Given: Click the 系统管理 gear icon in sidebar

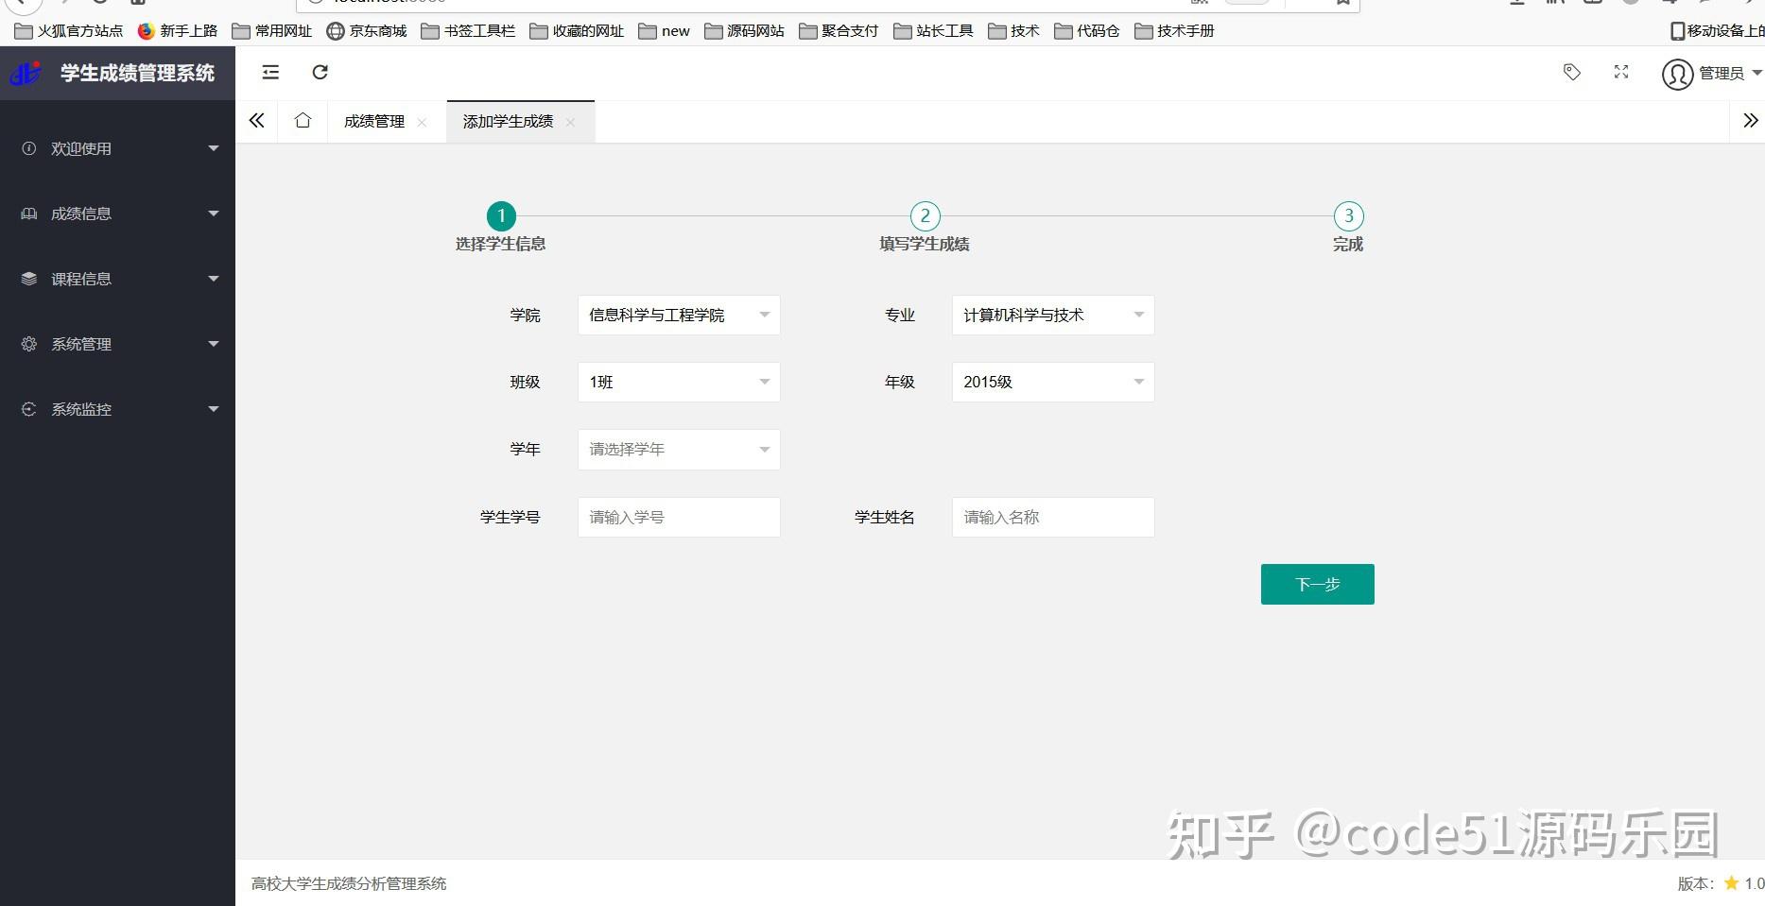Looking at the screenshot, I should coord(27,344).
